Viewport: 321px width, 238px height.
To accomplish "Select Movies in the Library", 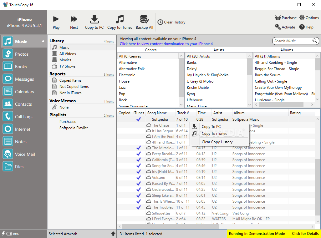I will pyautogui.click(x=83, y=60).
